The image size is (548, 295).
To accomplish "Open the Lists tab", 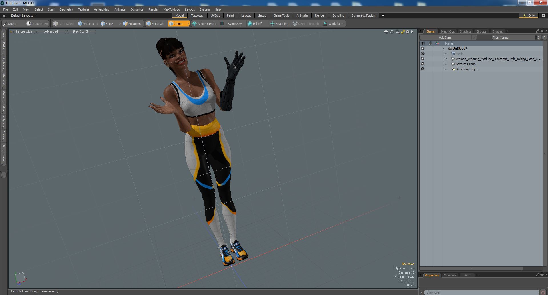I will (467, 275).
